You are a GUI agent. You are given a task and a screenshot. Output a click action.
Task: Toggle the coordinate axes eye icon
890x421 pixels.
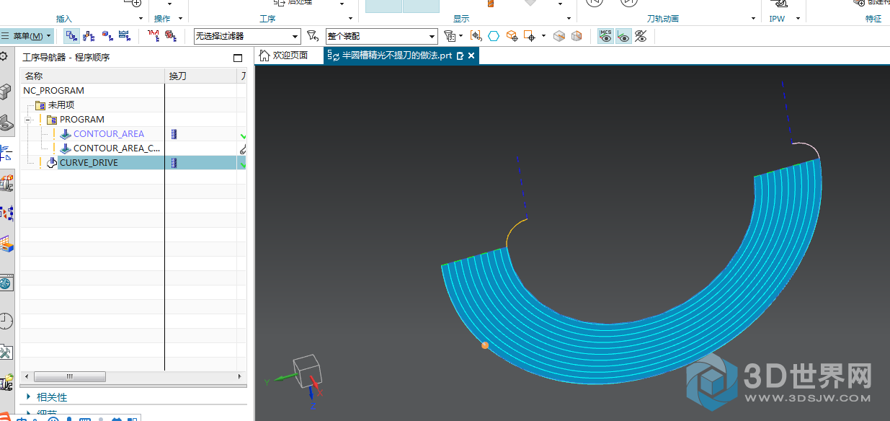[623, 35]
